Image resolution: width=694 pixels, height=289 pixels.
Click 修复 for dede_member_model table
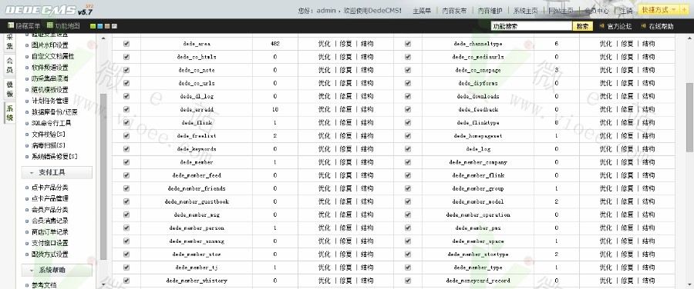click(x=627, y=201)
